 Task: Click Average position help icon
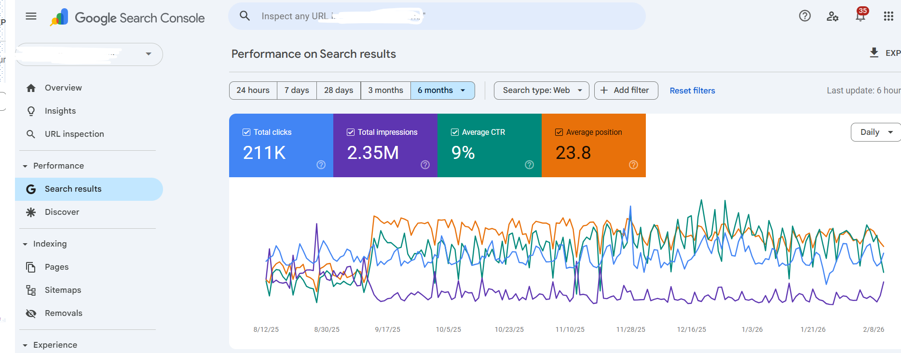point(633,165)
